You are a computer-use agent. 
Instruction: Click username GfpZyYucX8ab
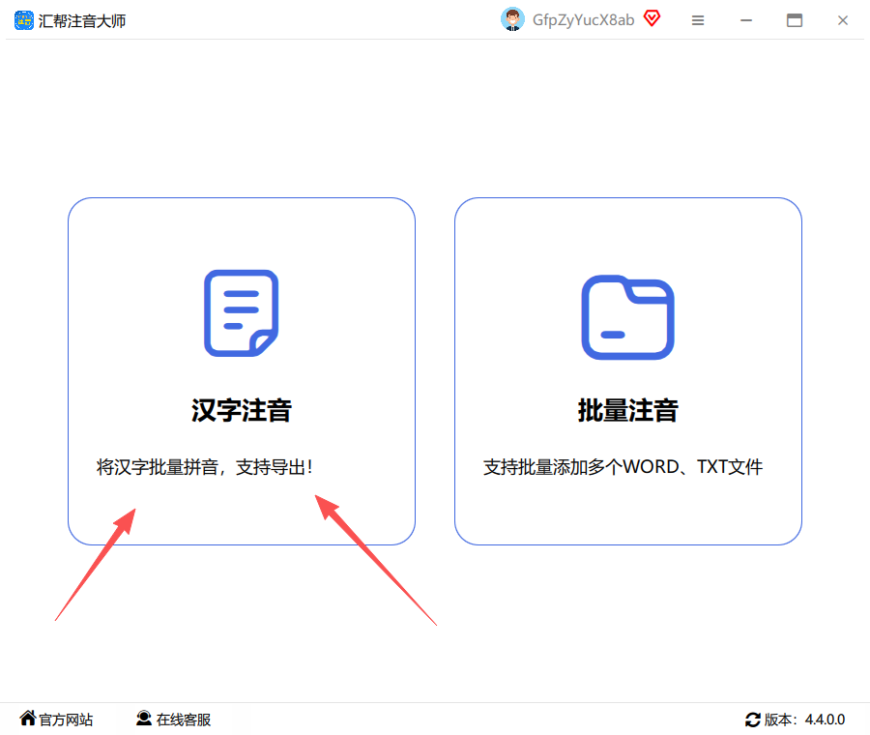click(583, 20)
